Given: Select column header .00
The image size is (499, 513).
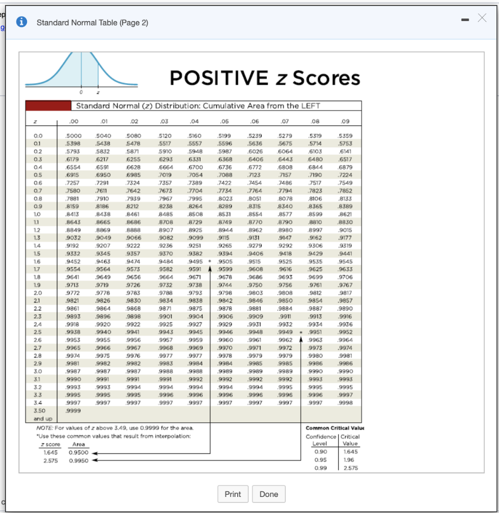Looking at the screenshot, I should click(74, 121).
